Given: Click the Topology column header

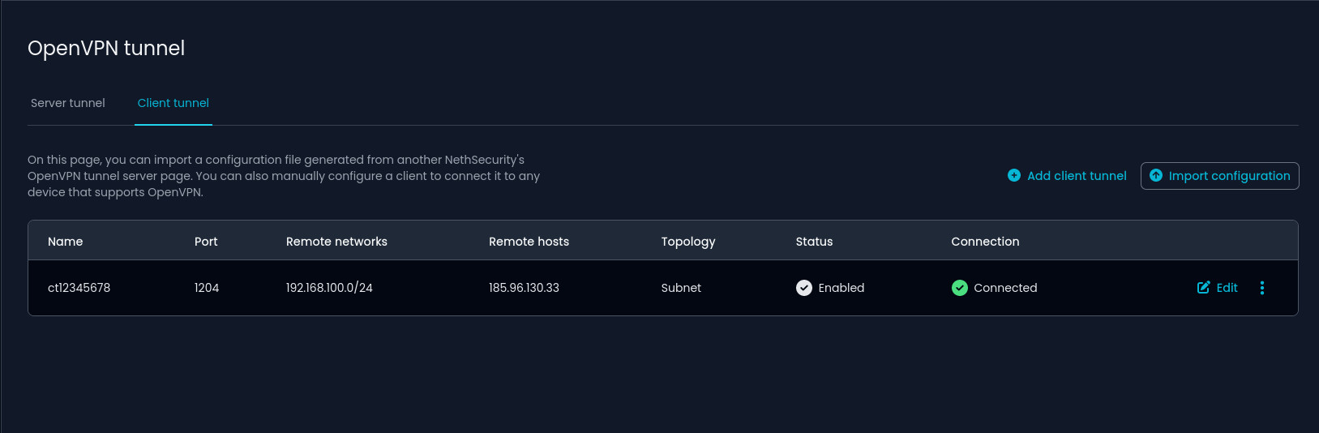Looking at the screenshot, I should click(x=688, y=242).
